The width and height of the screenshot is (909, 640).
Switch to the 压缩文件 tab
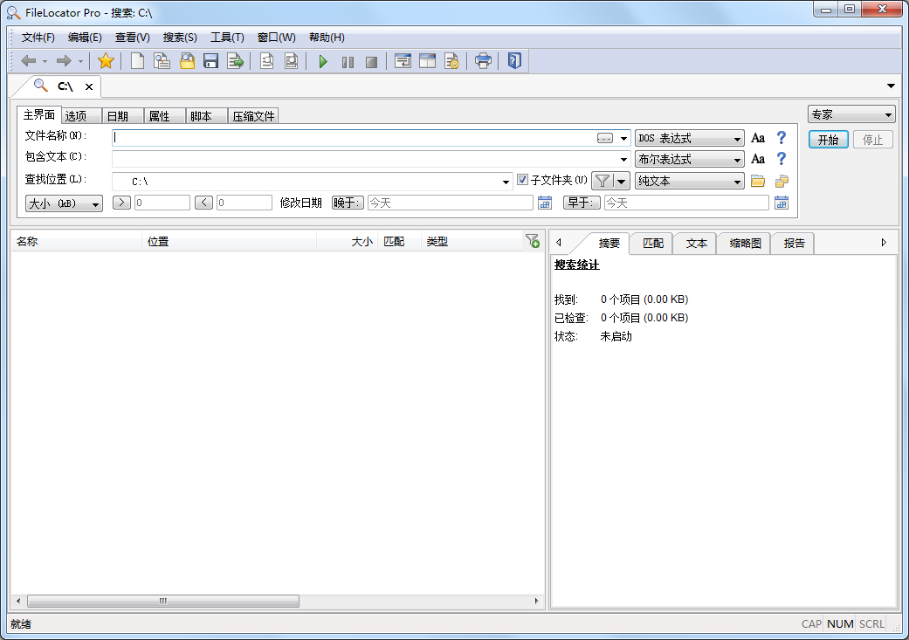[253, 116]
